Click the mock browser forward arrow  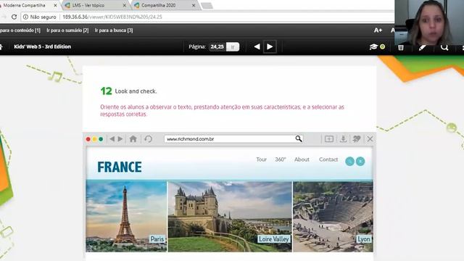(x=120, y=138)
